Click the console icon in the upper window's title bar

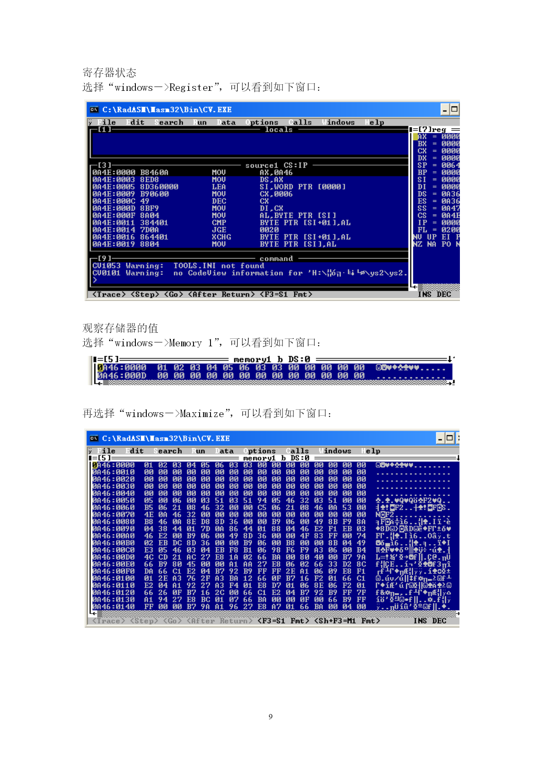click(x=94, y=110)
